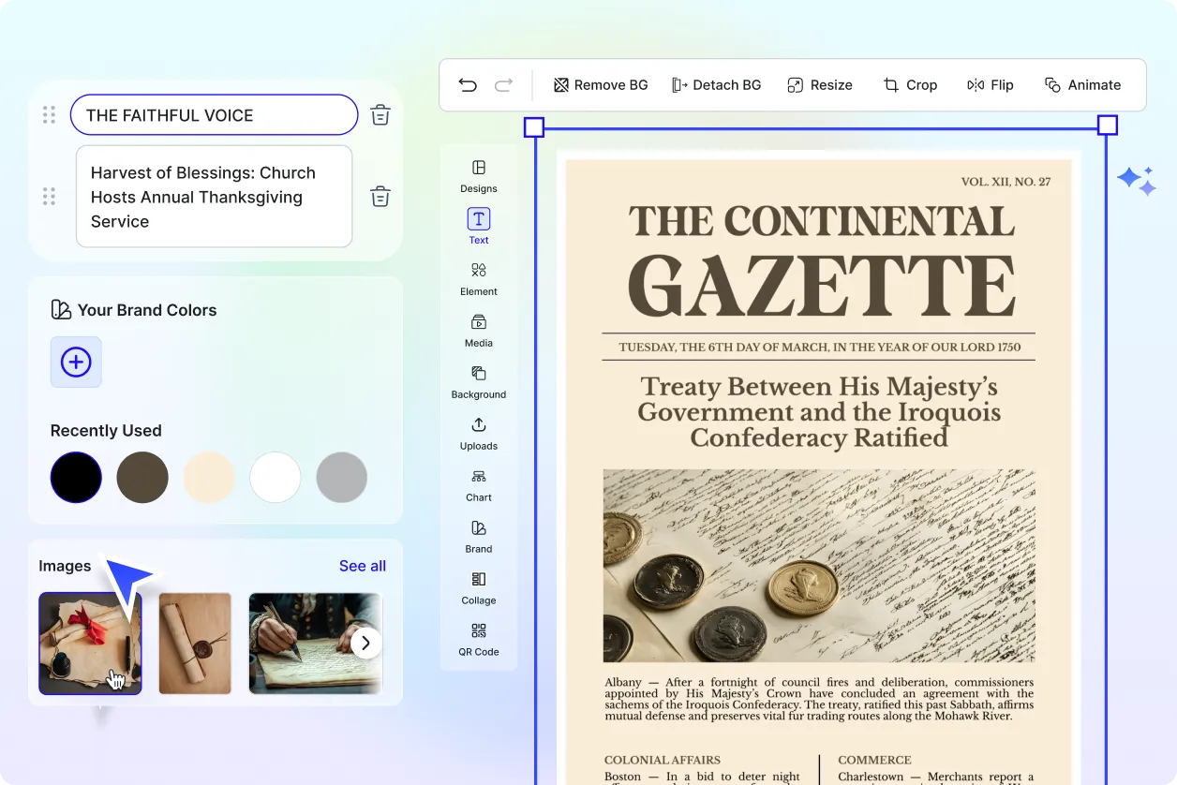Image resolution: width=1177 pixels, height=785 pixels.
Task: Click the top-right selection handle
Action: [1107, 126]
